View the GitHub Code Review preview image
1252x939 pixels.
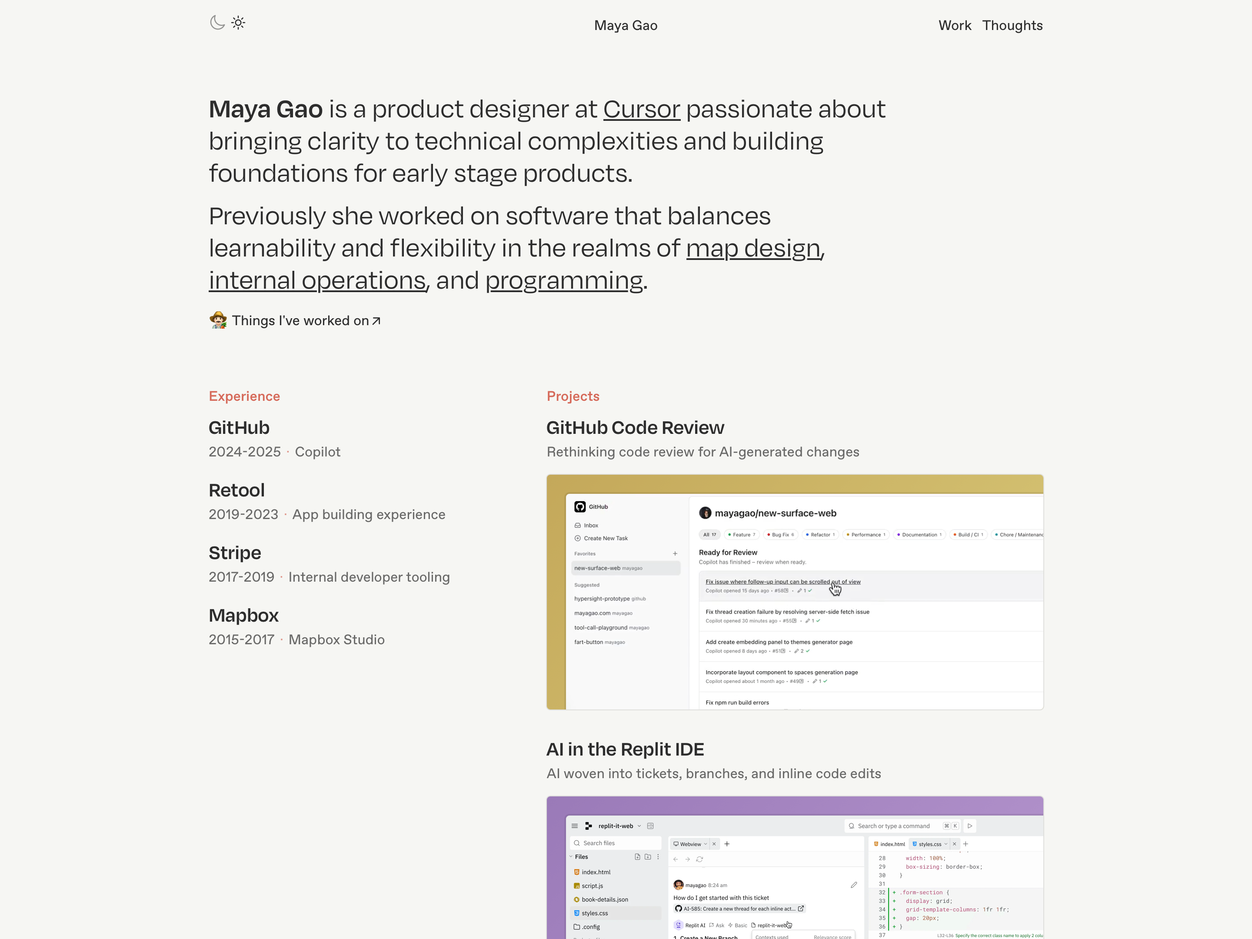pyautogui.click(x=795, y=592)
